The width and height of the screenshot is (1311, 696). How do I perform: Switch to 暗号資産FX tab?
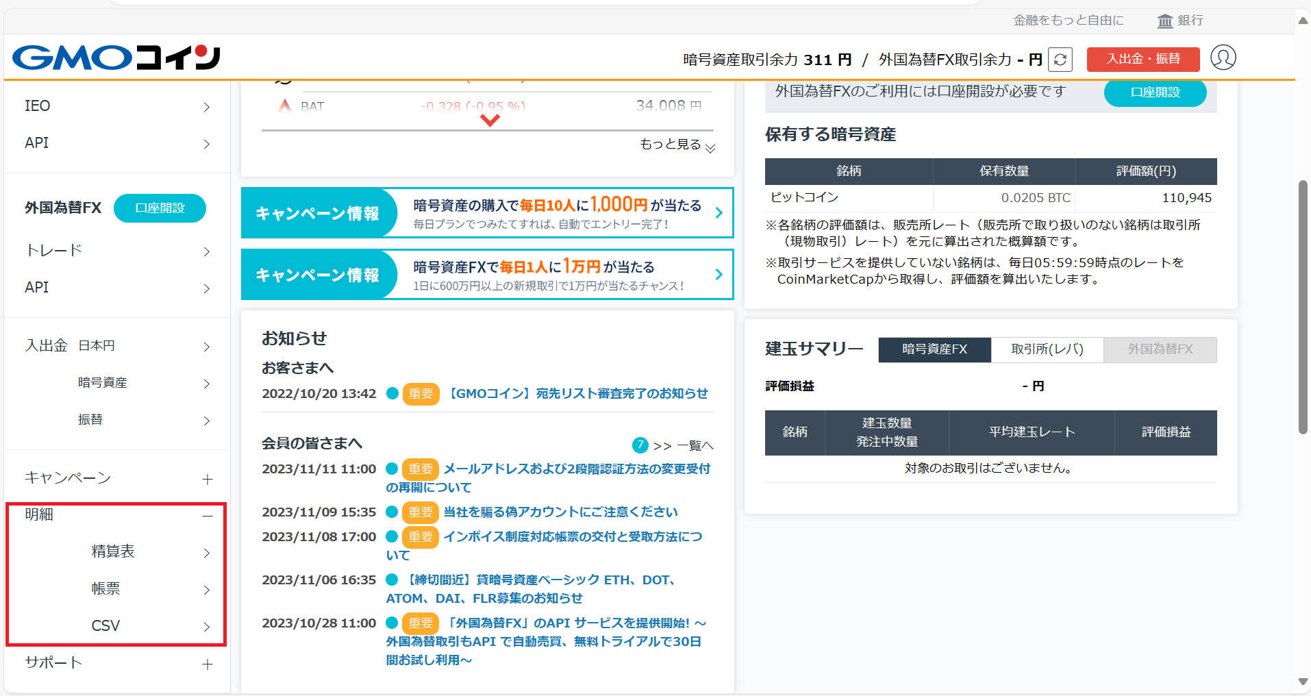click(x=934, y=349)
